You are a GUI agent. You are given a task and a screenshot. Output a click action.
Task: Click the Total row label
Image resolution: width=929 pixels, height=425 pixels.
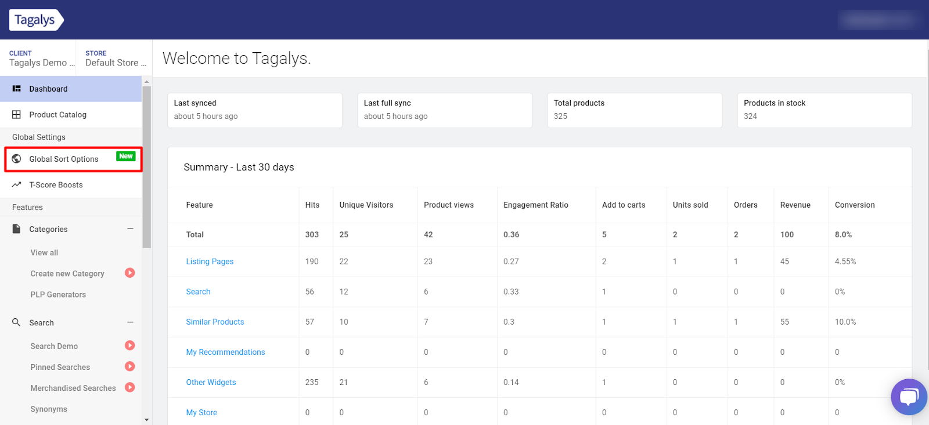(195, 234)
